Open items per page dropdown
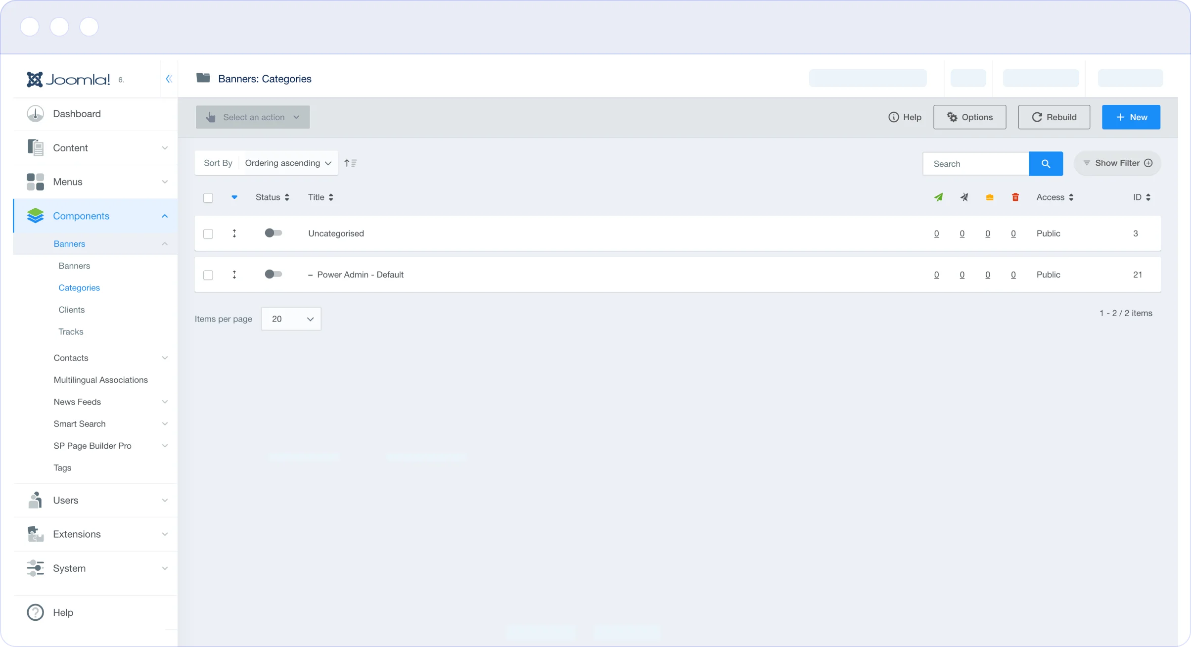The width and height of the screenshot is (1191, 647). pyautogui.click(x=291, y=319)
